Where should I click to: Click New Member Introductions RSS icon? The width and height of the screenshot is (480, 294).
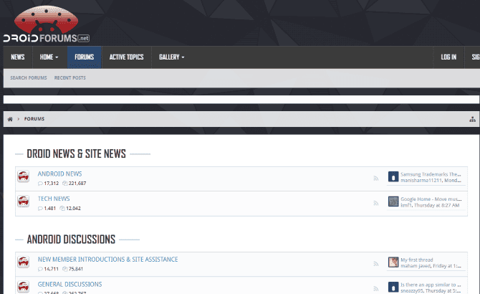tap(376, 264)
